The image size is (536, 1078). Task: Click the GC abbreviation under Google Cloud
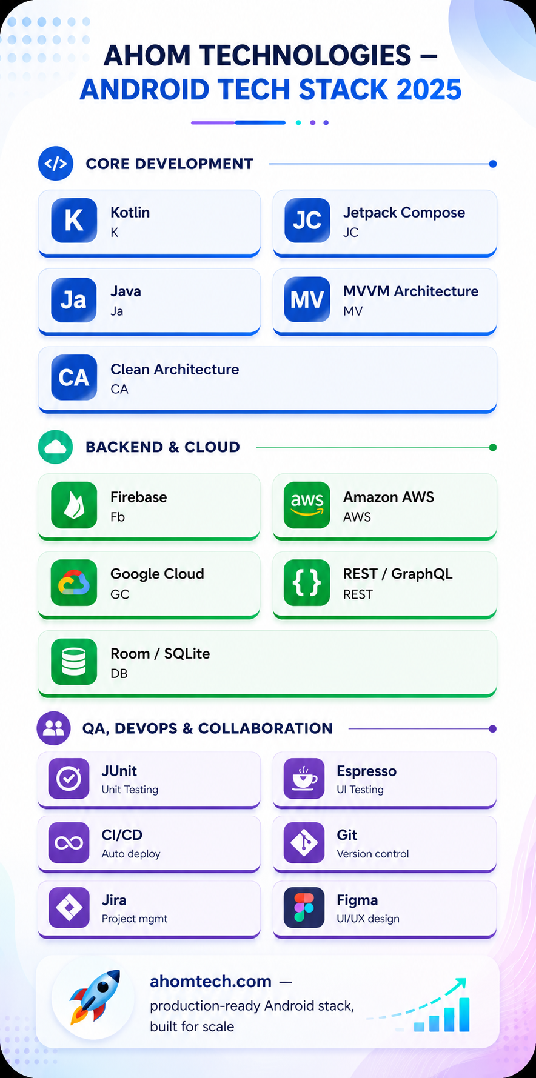[x=119, y=594]
